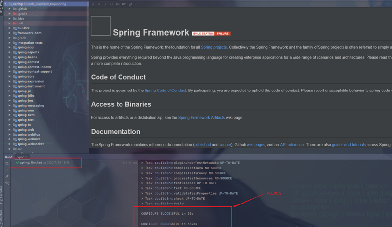Click the Task :buildSrc:build output line
Image resolution: width=392 pixels, height=227 pixels.
point(162,204)
